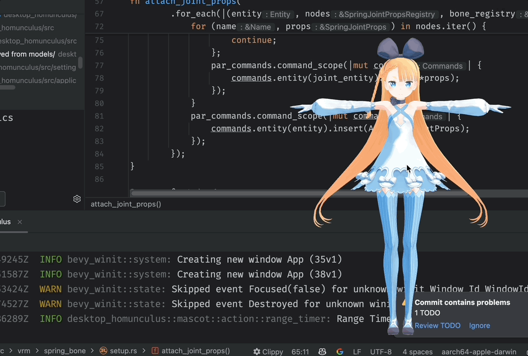Click line number 75 in the gutter
The width and height of the screenshot is (528, 356).
tap(99, 40)
